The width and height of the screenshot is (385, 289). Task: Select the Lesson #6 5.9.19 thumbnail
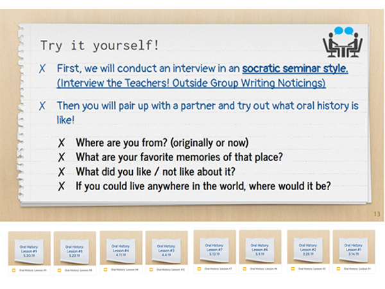click(260, 247)
